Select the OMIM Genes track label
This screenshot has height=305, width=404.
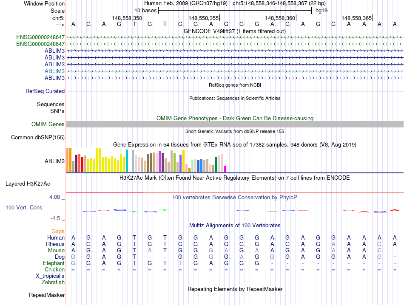tap(48, 124)
